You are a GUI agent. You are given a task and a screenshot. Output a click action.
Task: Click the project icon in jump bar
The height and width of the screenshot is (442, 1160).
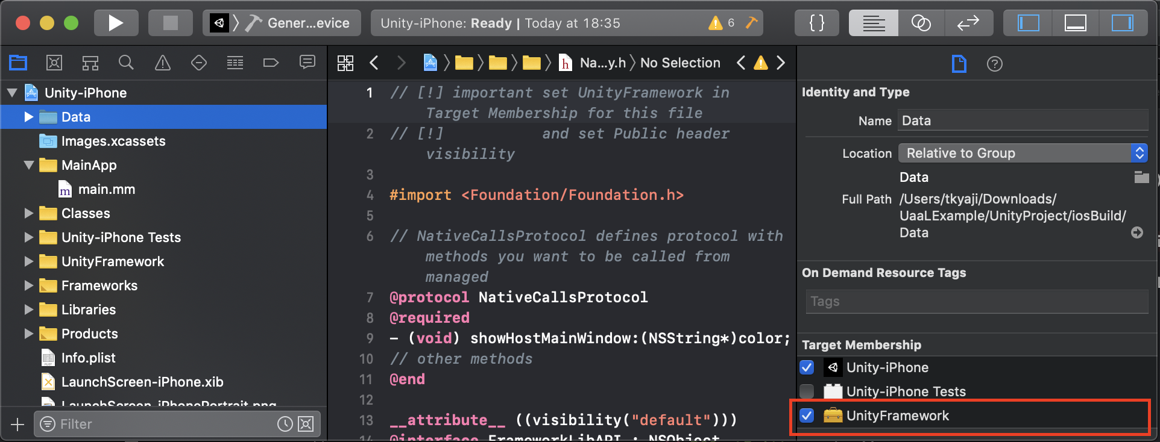(x=430, y=63)
